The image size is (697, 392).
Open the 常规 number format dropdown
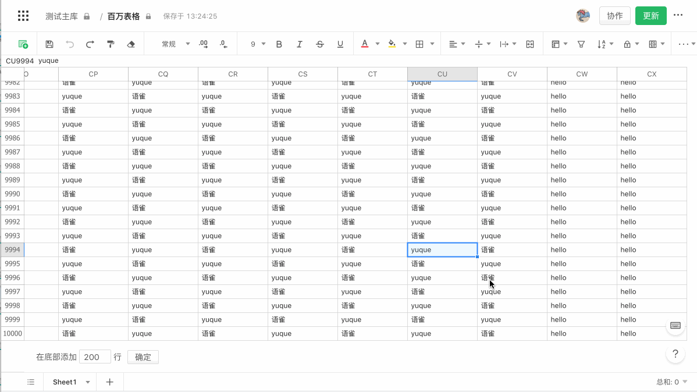point(175,44)
